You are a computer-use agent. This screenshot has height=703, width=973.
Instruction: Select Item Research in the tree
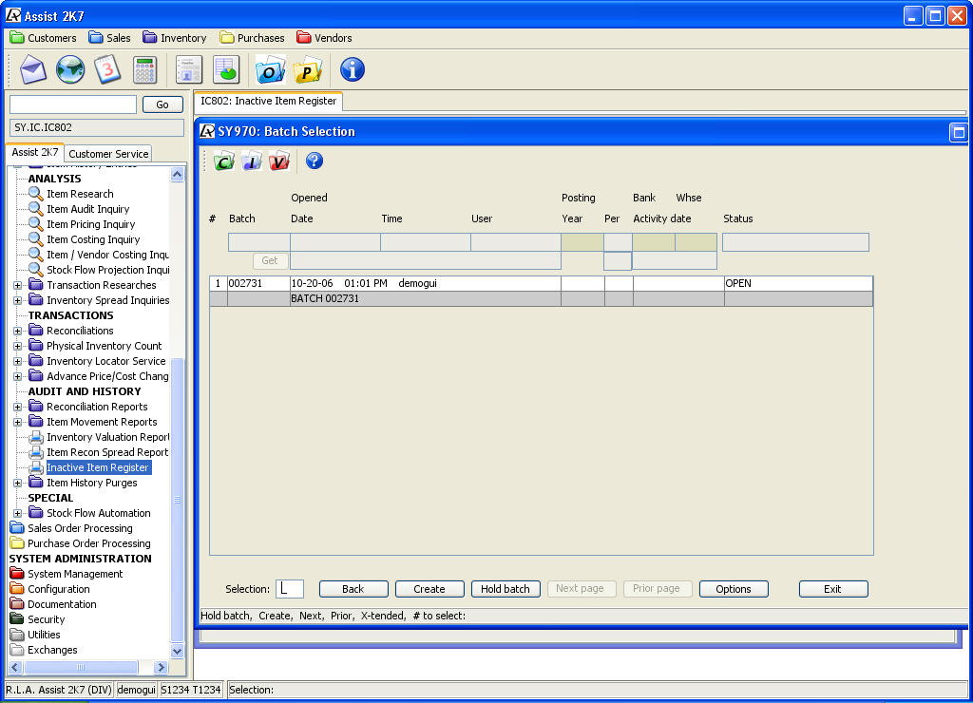tap(80, 194)
